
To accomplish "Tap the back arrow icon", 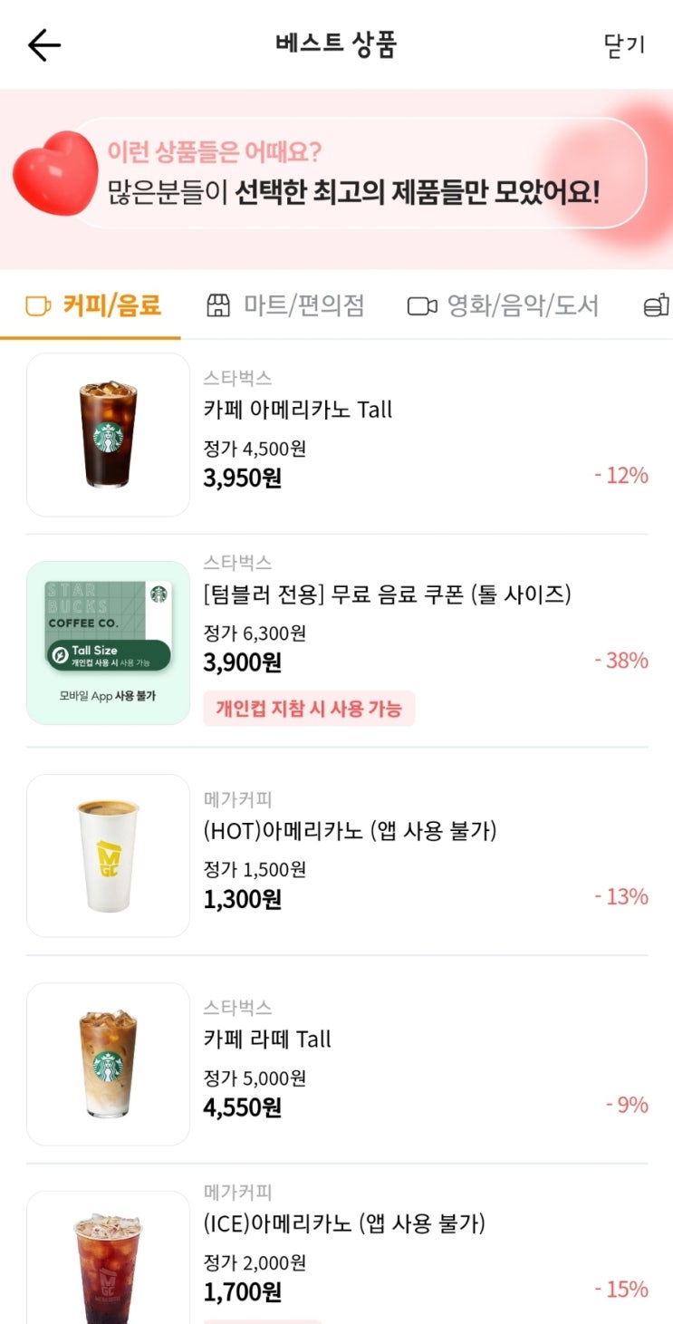I will point(43,45).
